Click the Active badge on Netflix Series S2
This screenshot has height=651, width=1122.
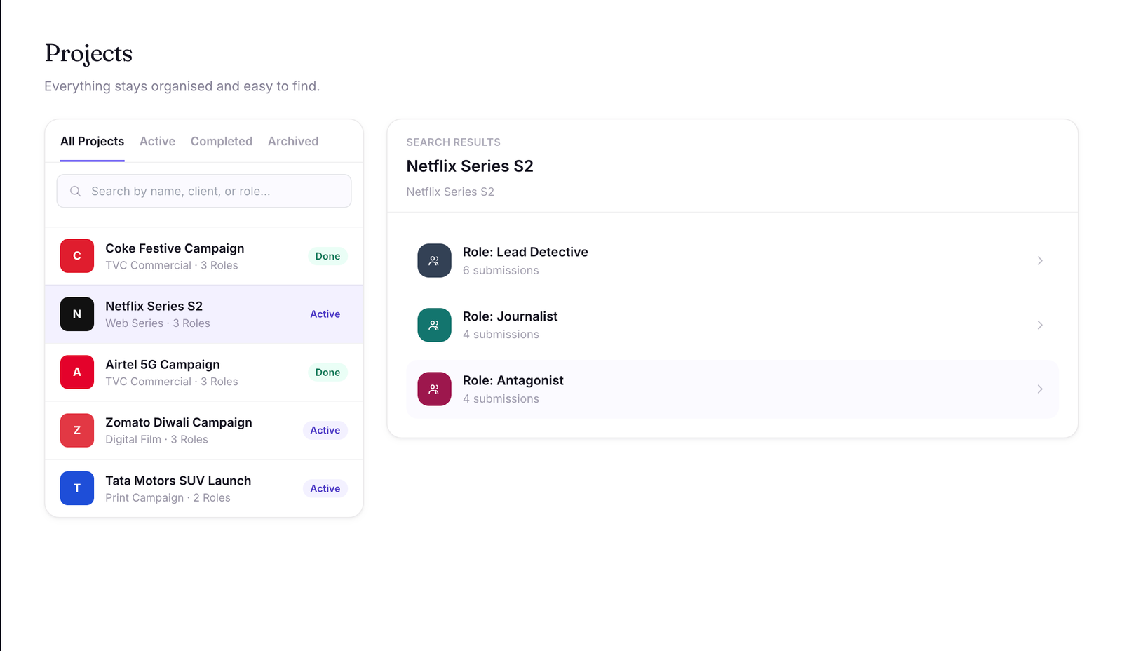click(x=325, y=314)
